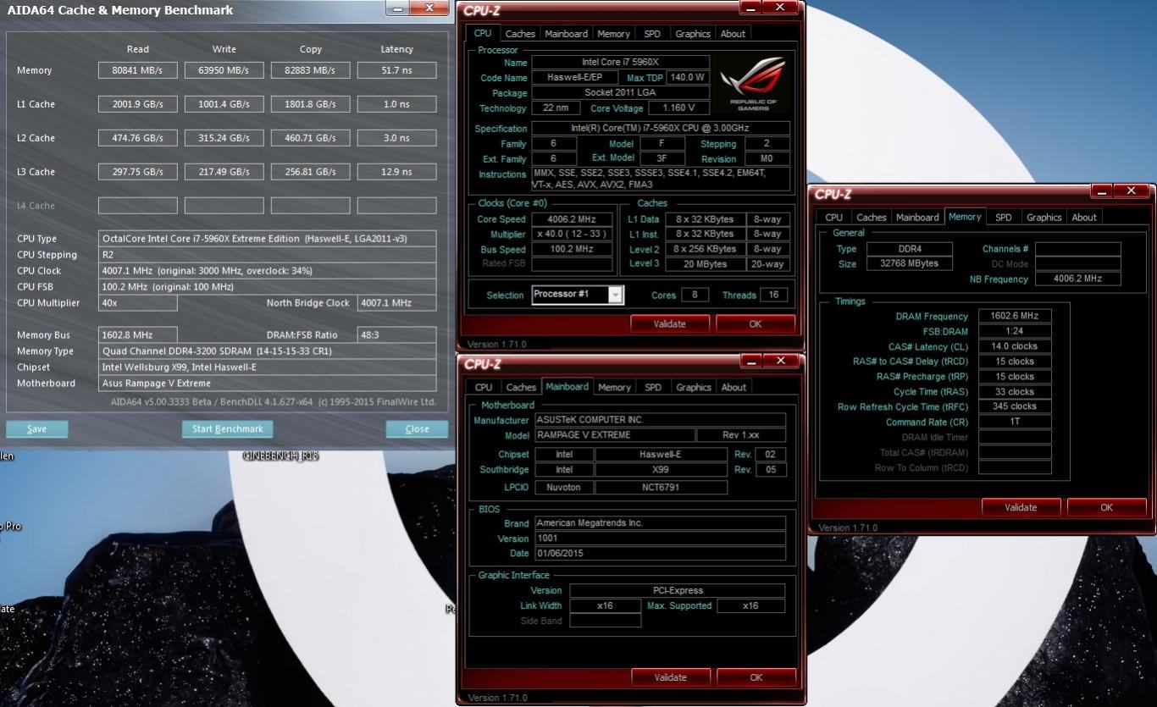Click Memory Write value 63950 MB/s
This screenshot has width=1157, height=707.
click(x=224, y=70)
